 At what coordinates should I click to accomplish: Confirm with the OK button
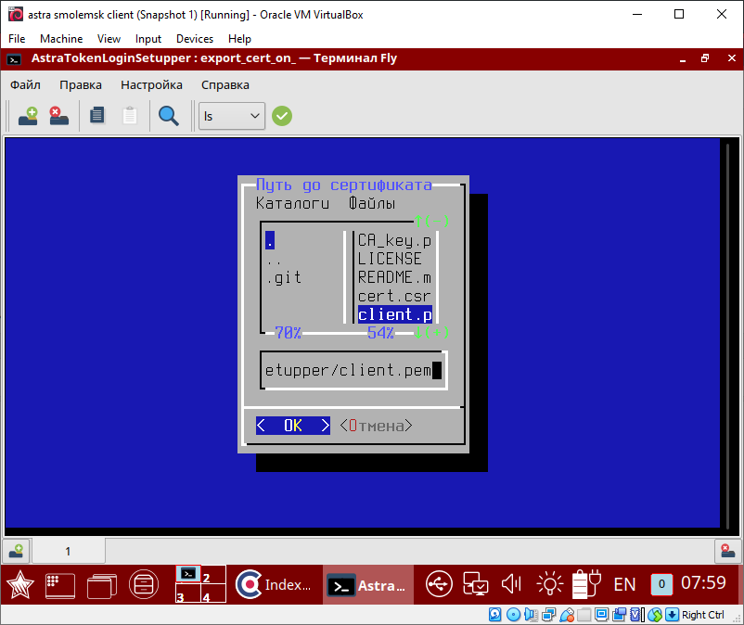click(293, 426)
